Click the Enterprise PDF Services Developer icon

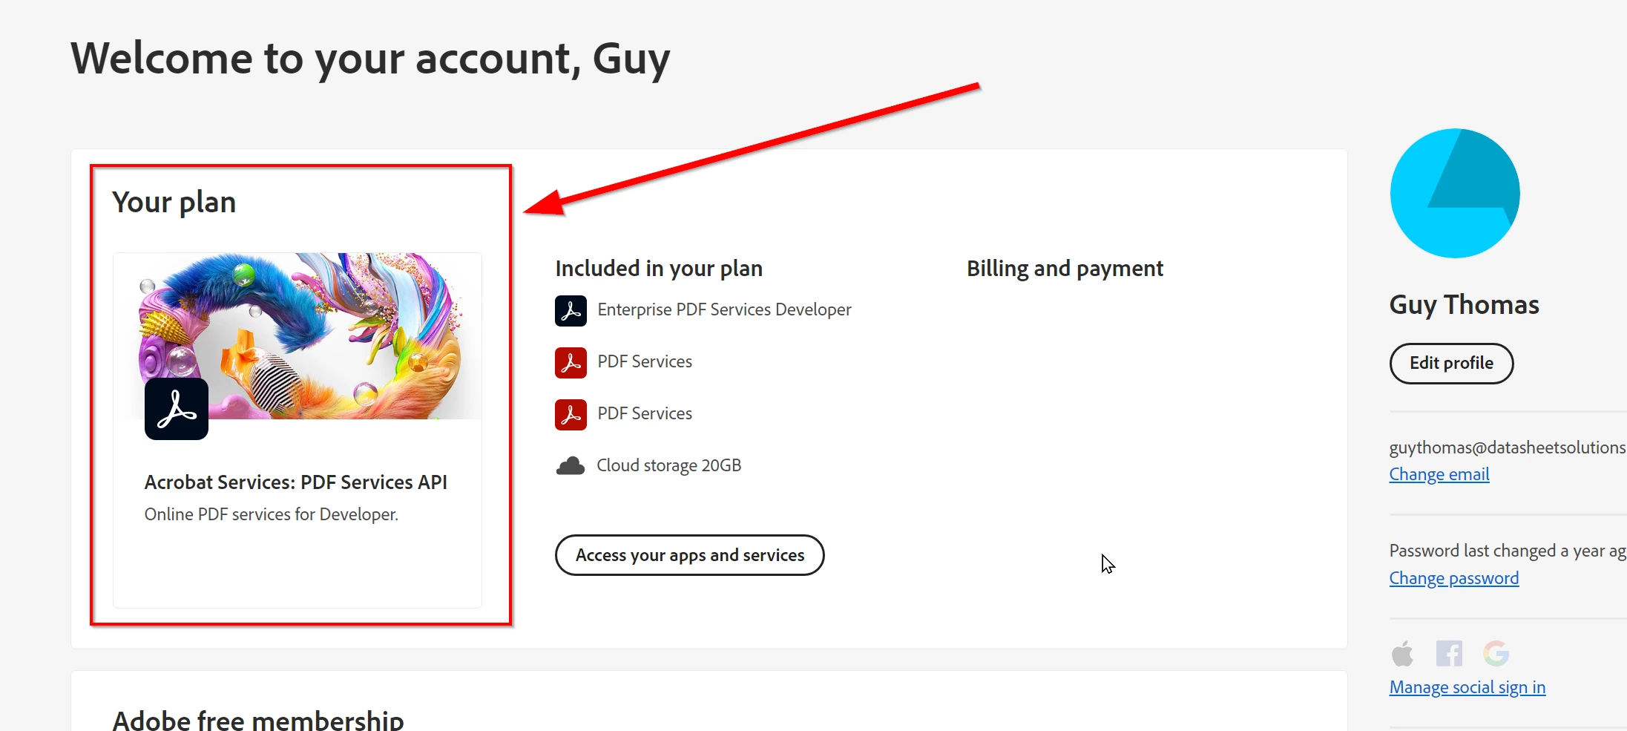point(571,310)
